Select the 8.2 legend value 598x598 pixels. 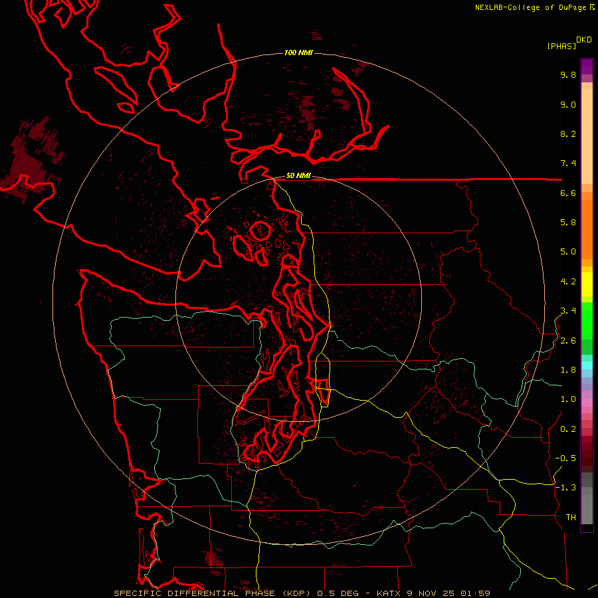pos(568,134)
